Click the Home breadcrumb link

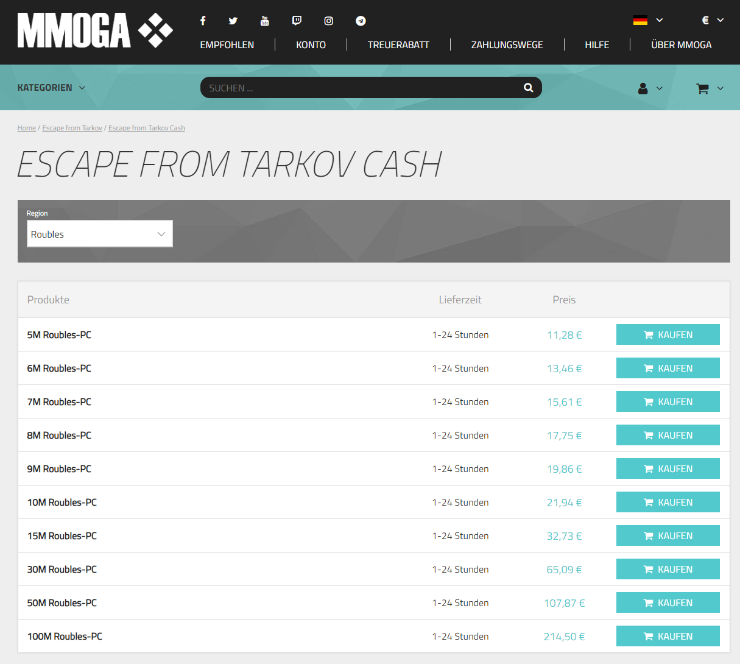(27, 128)
